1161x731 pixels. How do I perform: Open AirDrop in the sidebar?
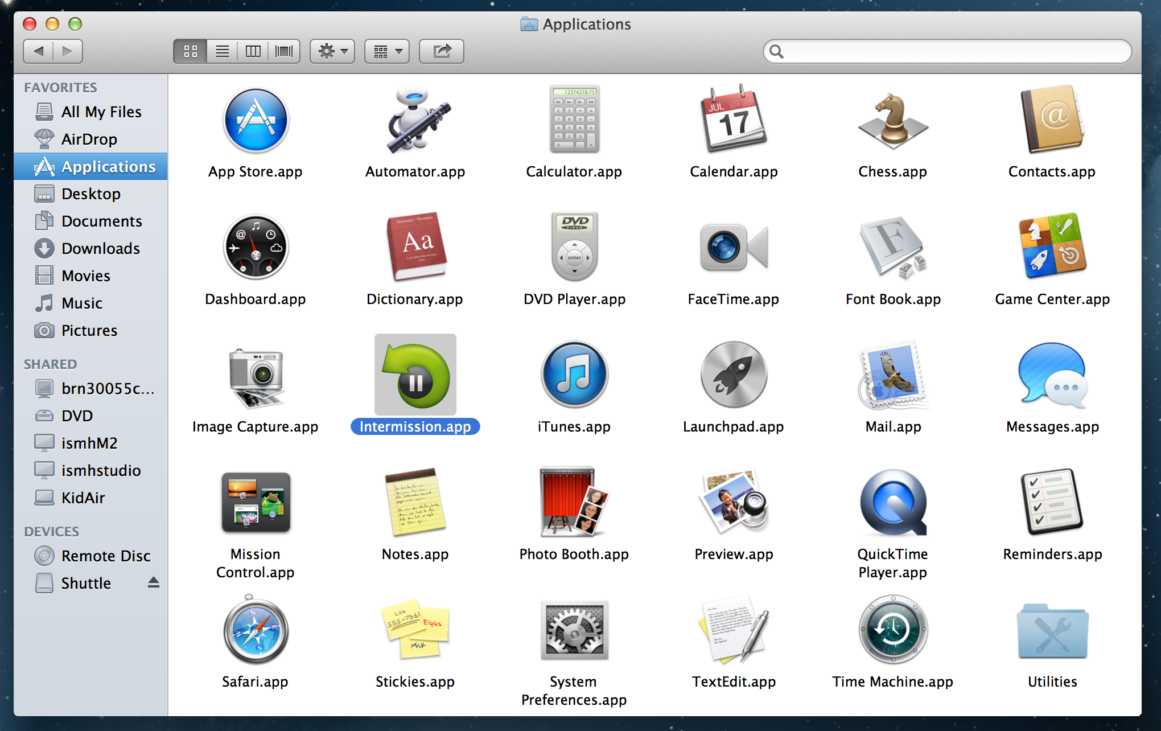91,139
